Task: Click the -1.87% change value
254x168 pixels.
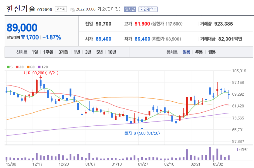Action: tap(52, 37)
